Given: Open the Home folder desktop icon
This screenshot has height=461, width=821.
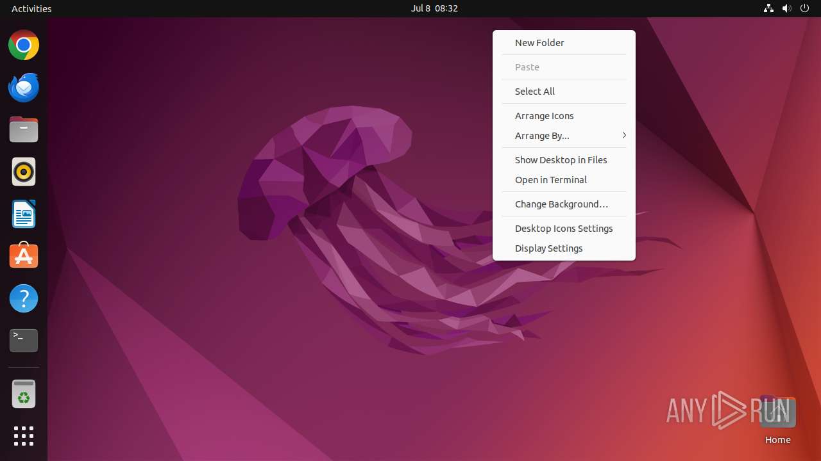Looking at the screenshot, I should [777, 421].
